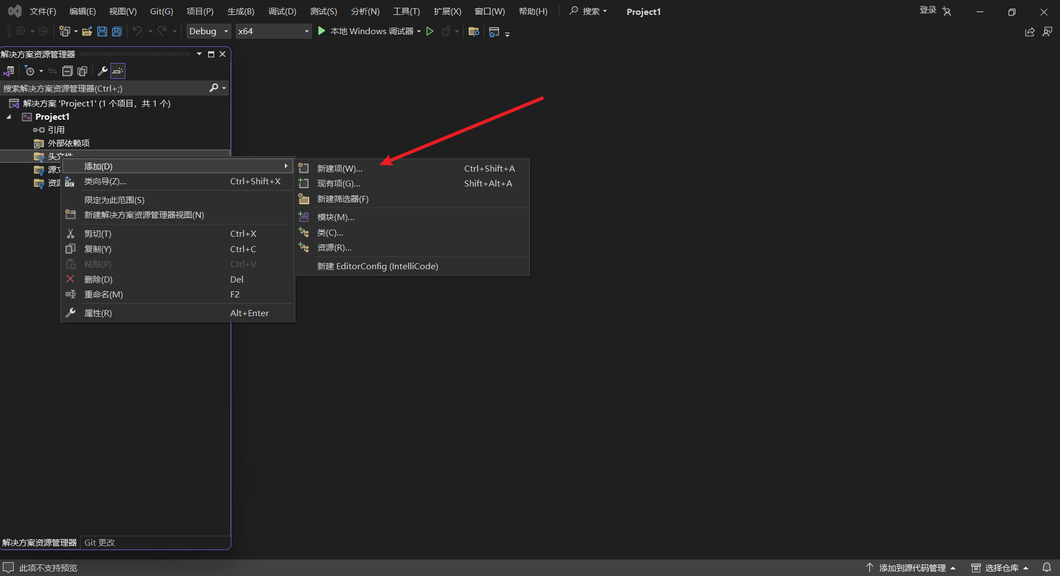Click the Hot Reload flame icon
1060x576 pixels.
pos(446,31)
